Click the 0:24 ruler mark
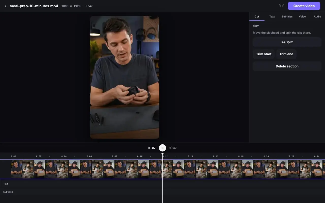 pos(317,156)
